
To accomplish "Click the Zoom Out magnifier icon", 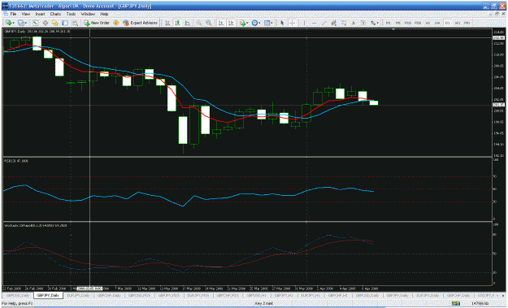I will tap(209, 23).
